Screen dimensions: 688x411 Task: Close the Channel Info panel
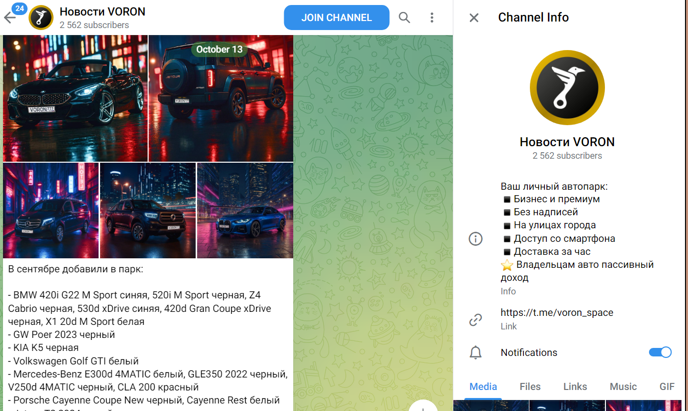click(474, 18)
